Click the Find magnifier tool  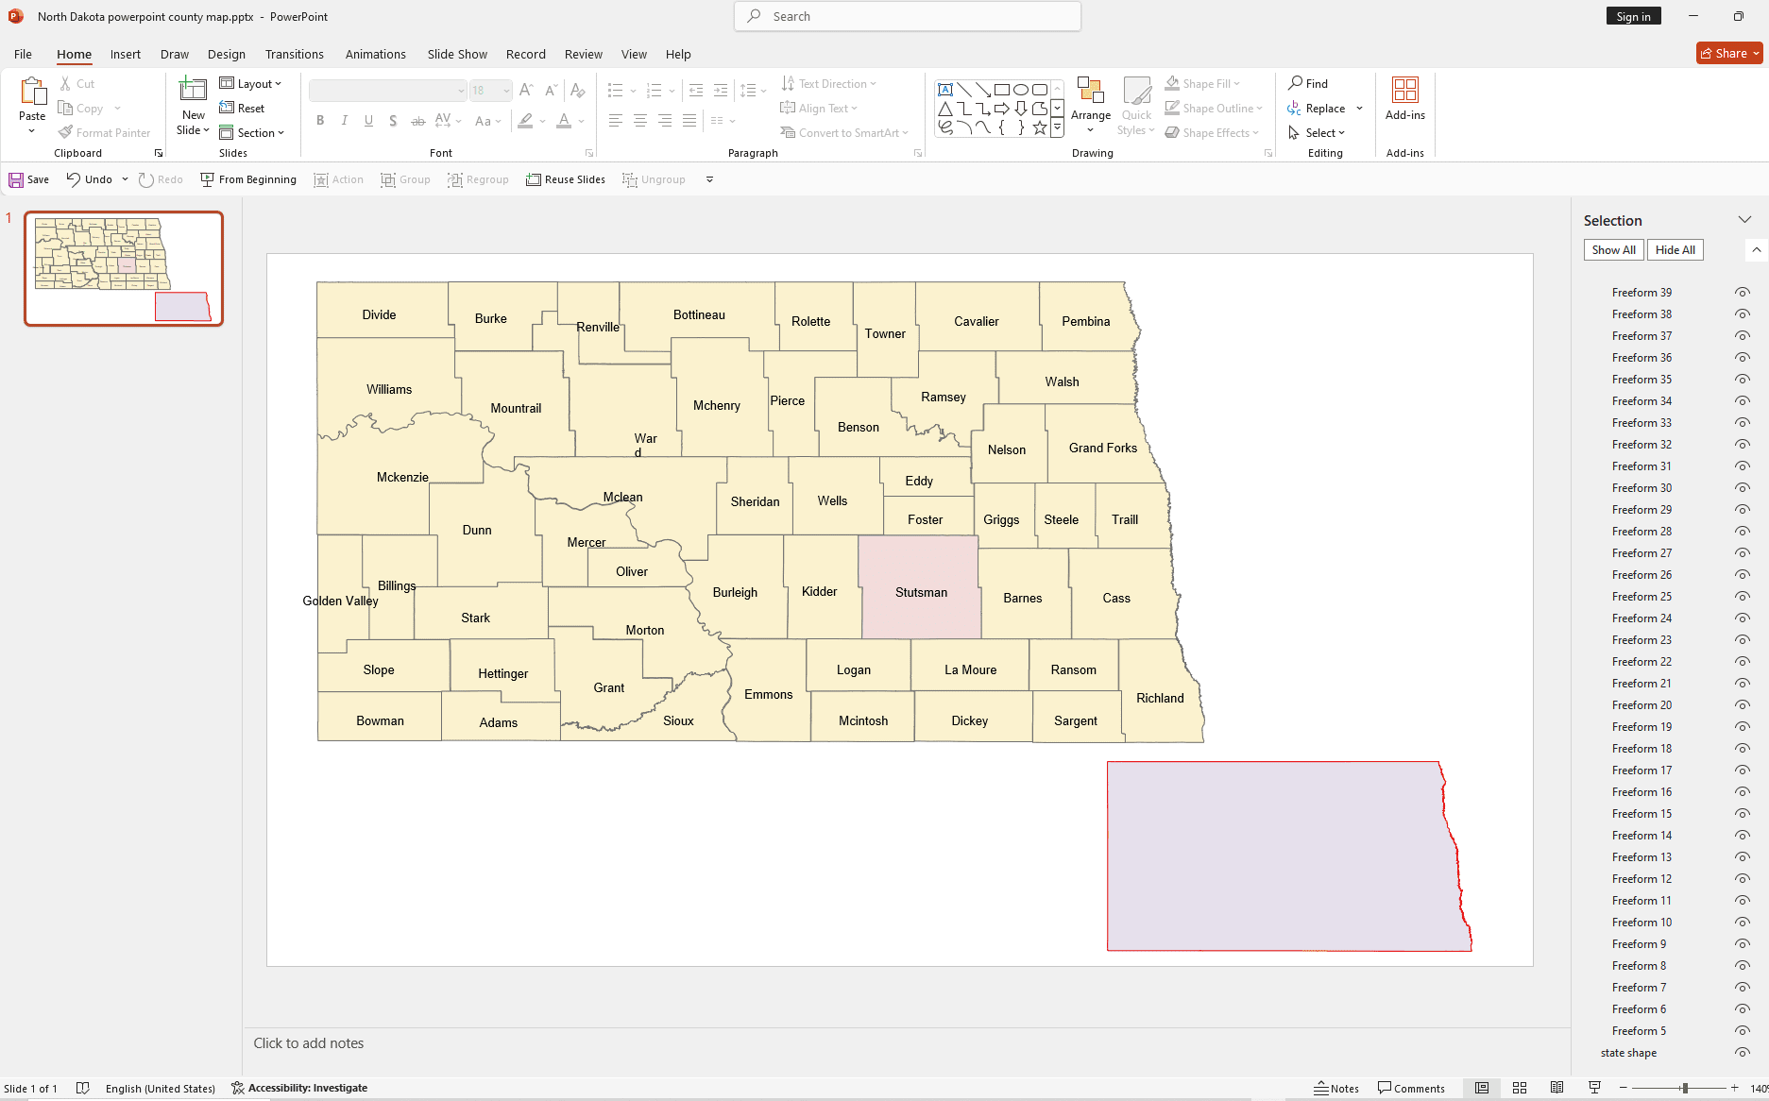coord(1308,83)
